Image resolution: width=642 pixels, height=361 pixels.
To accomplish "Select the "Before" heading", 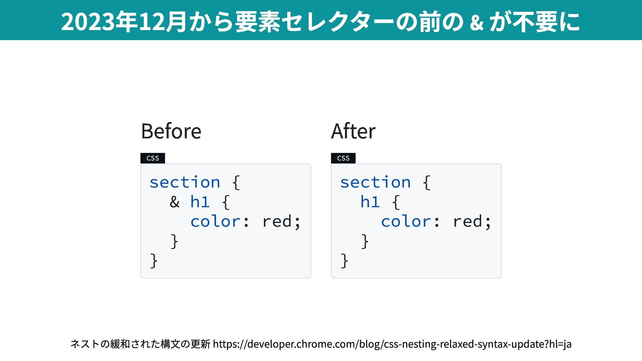I will click(171, 131).
